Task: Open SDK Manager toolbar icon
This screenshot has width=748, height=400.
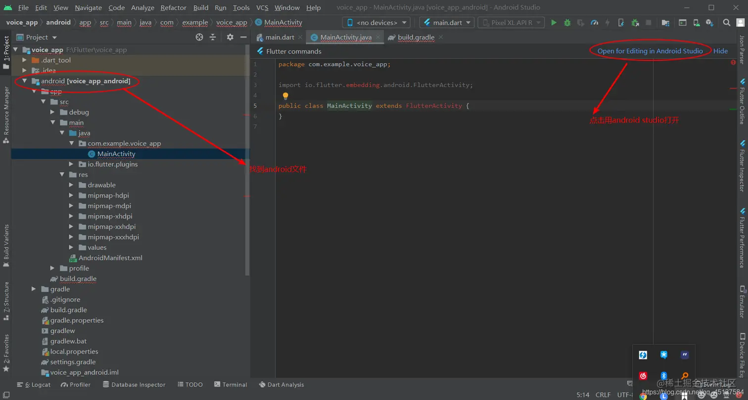Action: tap(709, 22)
